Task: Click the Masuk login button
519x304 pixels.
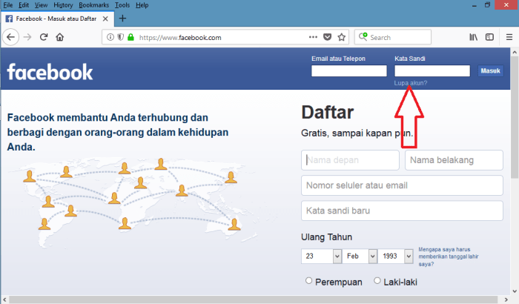Action: [490, 70]
